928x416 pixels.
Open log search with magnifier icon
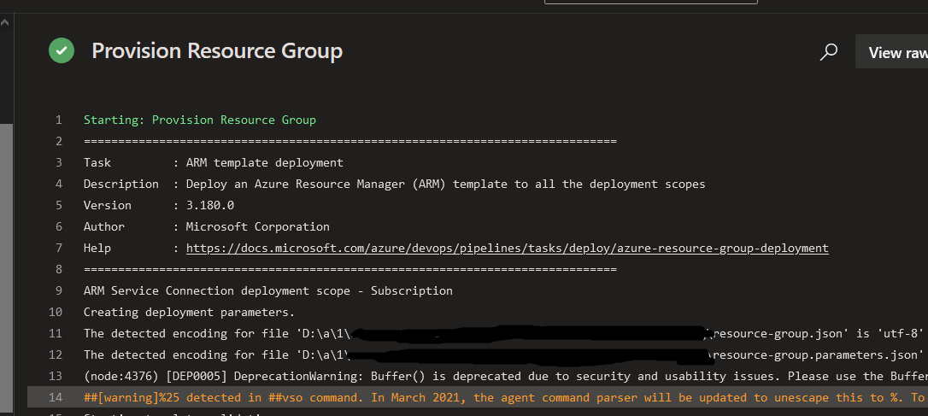click(828, 52)
